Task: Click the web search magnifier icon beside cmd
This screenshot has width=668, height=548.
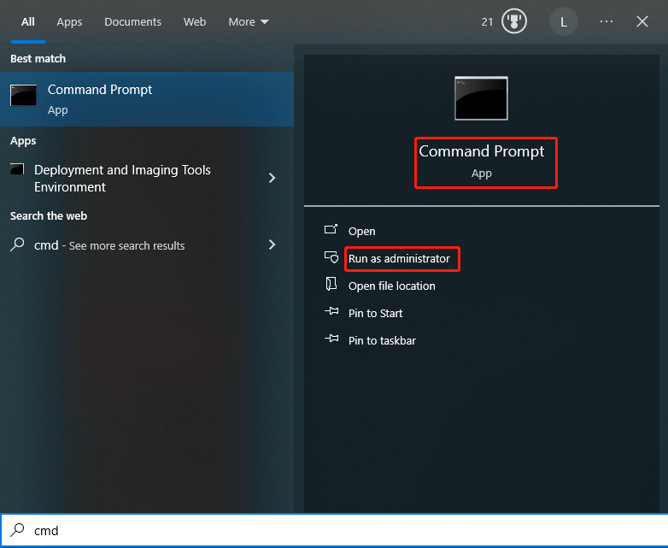Action: 17,245
